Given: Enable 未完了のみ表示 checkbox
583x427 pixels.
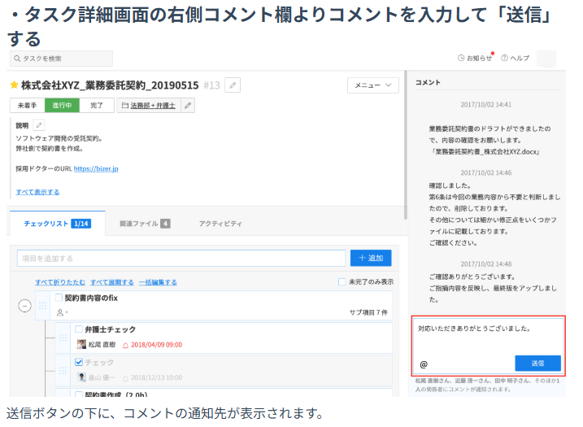Looking at the screenshot, I should 342,281.
